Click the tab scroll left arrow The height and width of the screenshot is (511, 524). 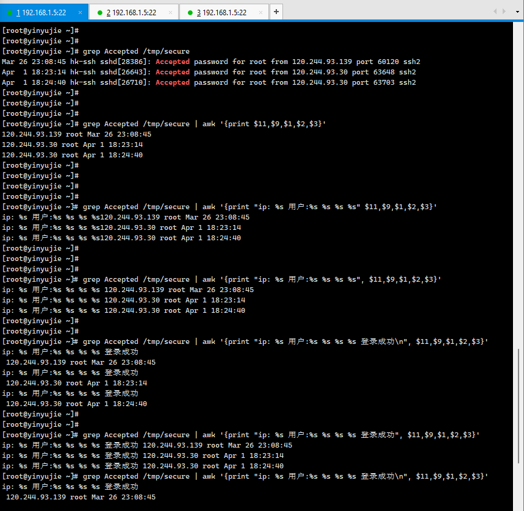495,12
